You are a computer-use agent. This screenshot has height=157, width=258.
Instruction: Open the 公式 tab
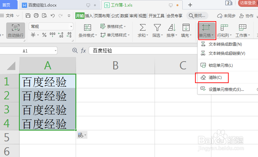115,16
